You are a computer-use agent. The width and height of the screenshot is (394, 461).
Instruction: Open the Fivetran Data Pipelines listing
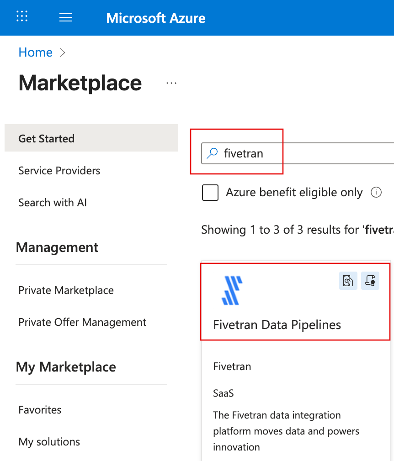(277, 325)
